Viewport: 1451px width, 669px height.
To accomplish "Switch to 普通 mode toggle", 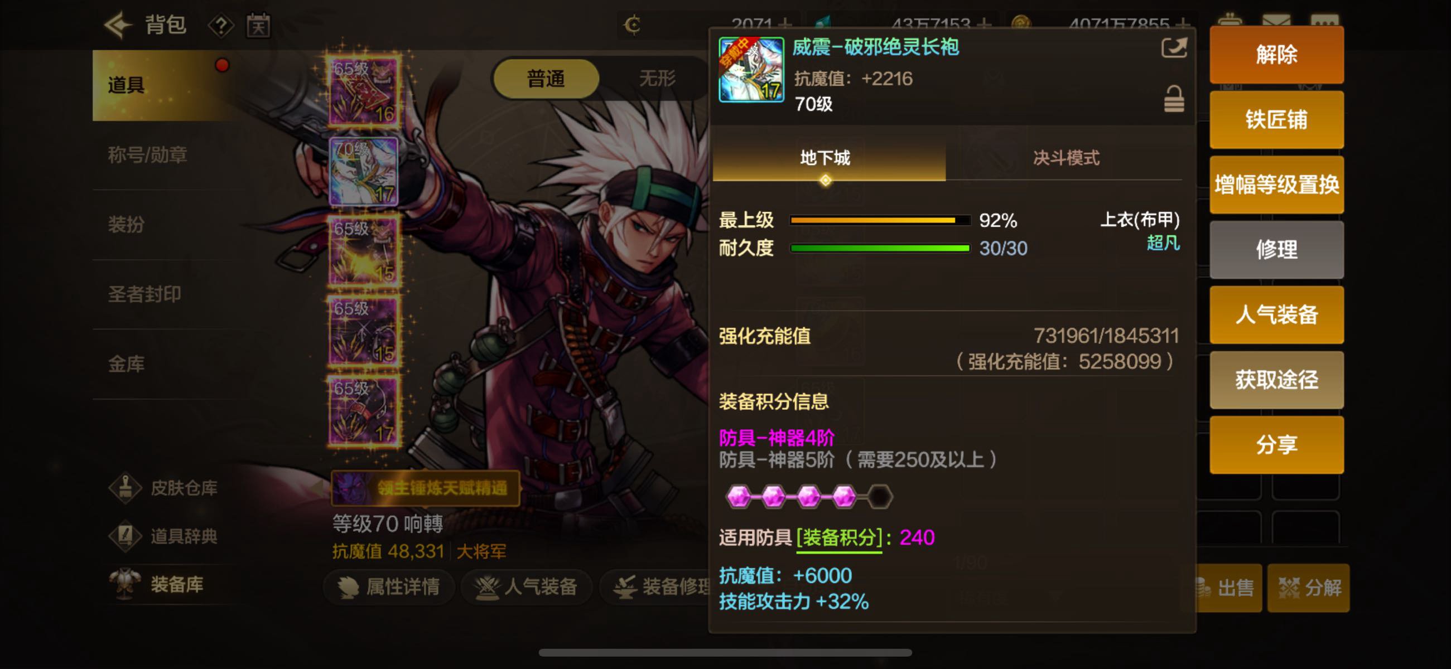I will tap(545, 79).
